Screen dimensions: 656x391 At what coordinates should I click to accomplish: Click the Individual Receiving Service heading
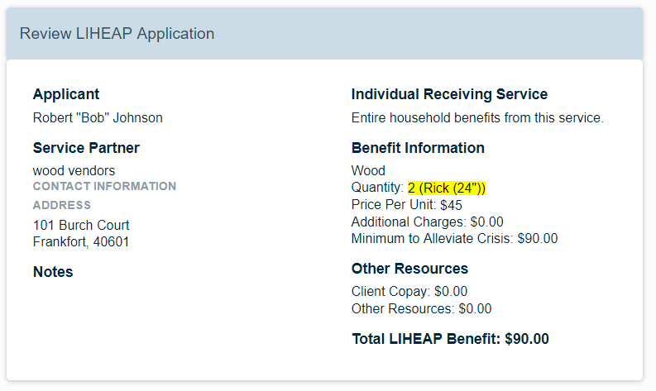tap(449, 94)
